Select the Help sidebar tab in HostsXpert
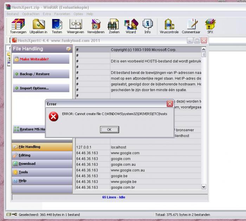 42,181
